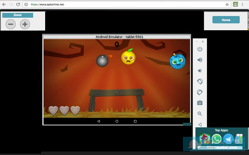
Task: Tap the black bomb in the game
Action: click(x=103, y=60)
